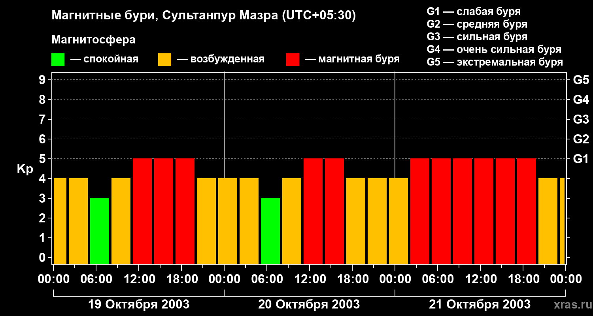
Task: Click the yellow 'возбужденная' legend swatch
Action: pos(164,60)
